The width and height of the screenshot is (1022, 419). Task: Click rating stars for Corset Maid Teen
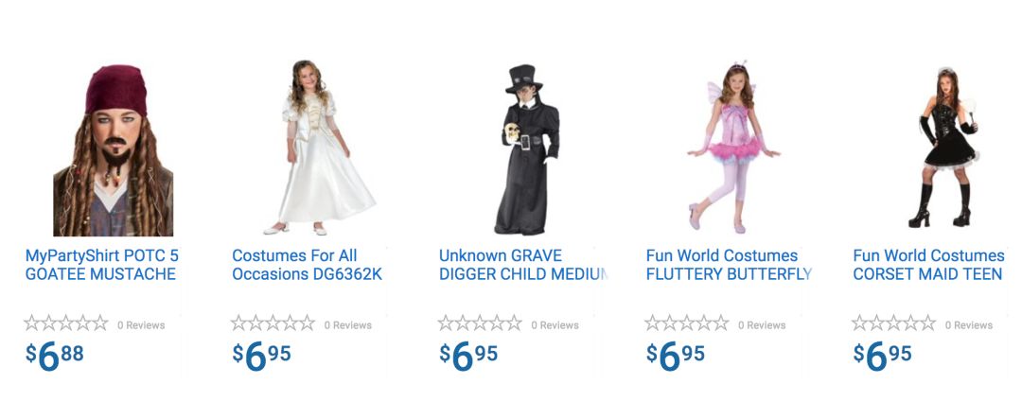click(893, 323)
